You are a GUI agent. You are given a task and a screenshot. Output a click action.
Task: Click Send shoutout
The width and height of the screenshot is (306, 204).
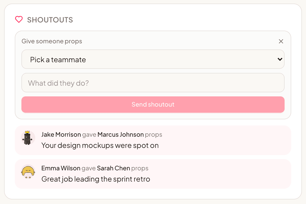[x=153, y=105]
